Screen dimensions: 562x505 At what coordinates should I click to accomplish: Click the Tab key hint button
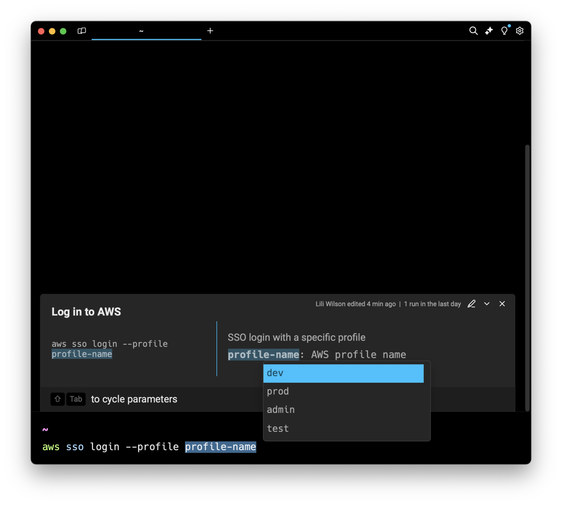76,399
